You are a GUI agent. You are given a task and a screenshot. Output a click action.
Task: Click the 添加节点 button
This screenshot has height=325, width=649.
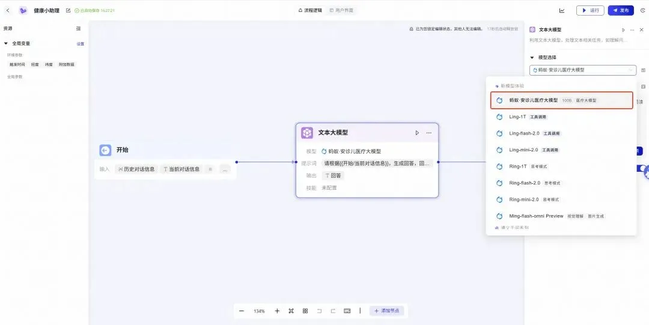(386, 311)
